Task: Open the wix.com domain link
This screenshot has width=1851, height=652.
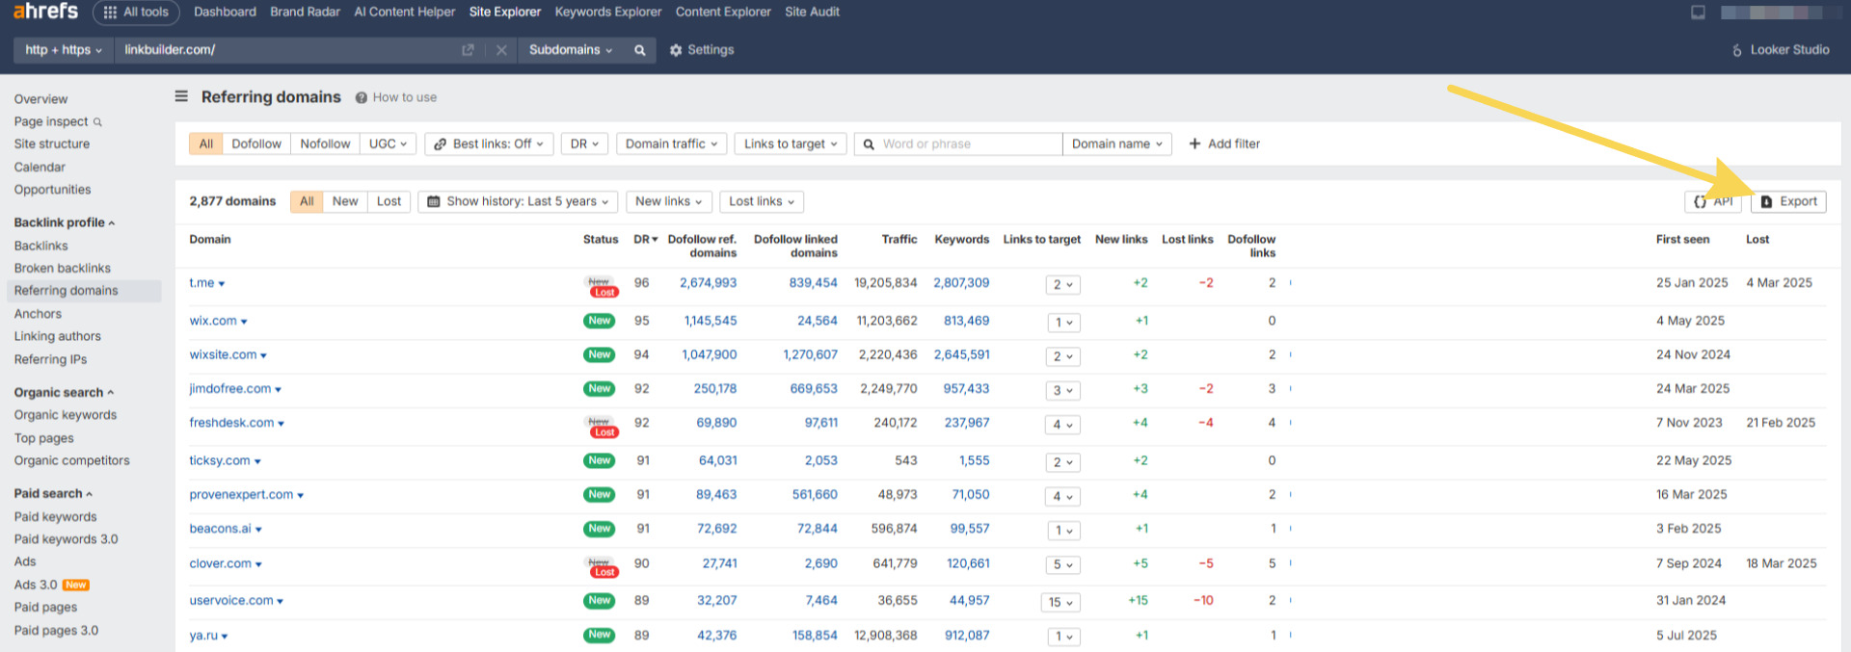Action: pos(213,321)
